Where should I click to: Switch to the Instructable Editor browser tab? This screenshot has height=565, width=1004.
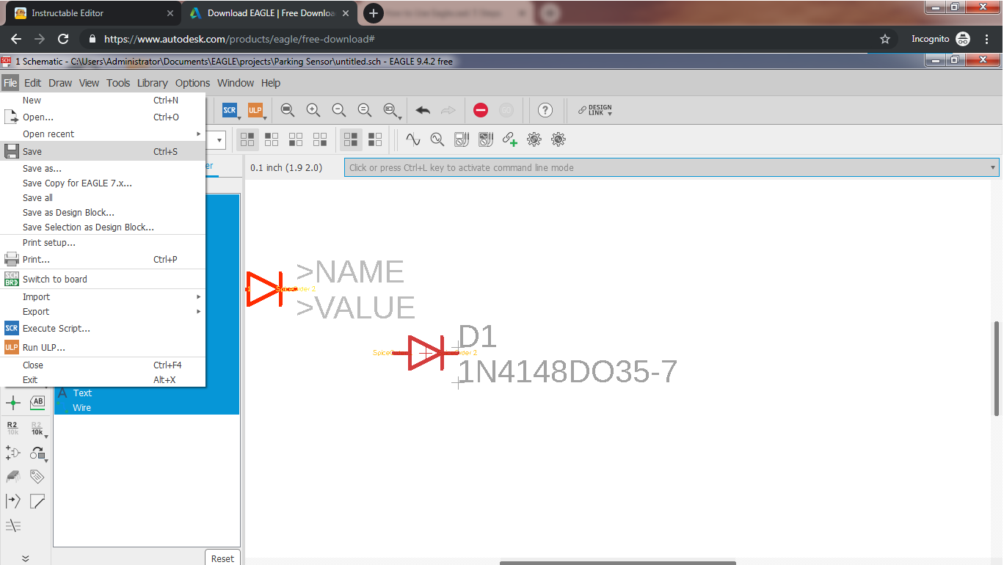point(94,13)
